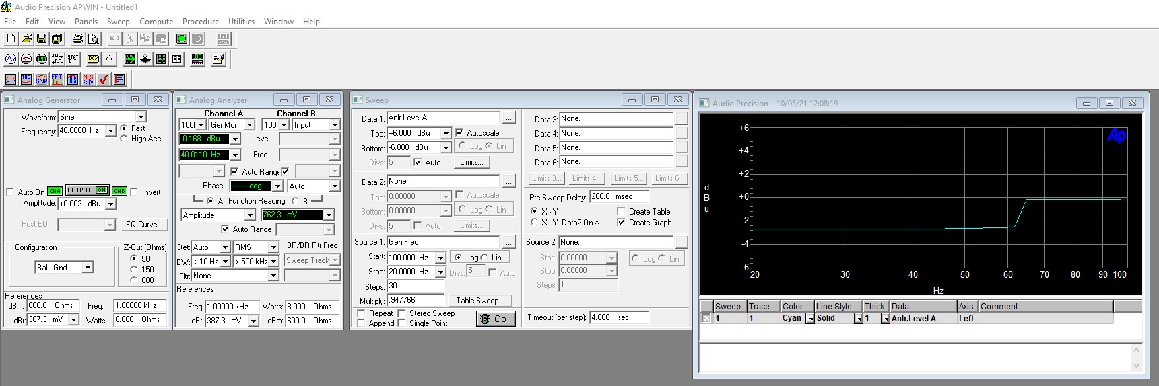Open the Compute menu
Viewport: 1159px width, 386px height.
[156, 22]
